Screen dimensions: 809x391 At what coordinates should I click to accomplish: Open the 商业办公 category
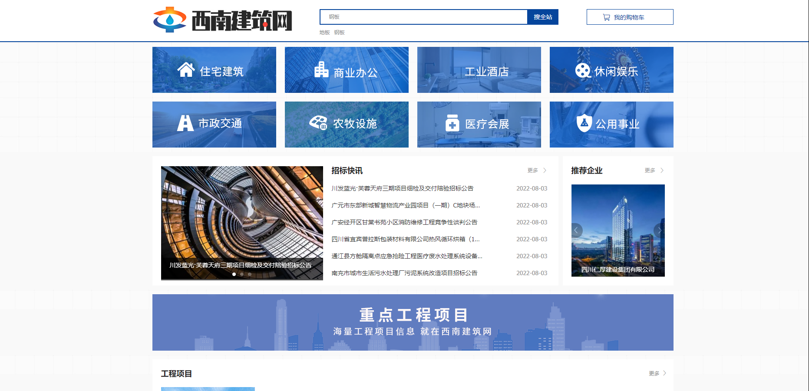(x=347, y=70)
